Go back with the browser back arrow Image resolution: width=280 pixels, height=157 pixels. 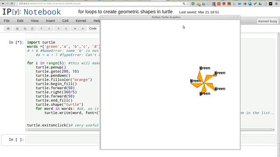tap(3, 3)
